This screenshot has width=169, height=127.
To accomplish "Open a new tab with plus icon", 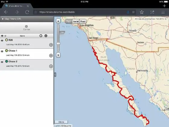I will (164, 6).
